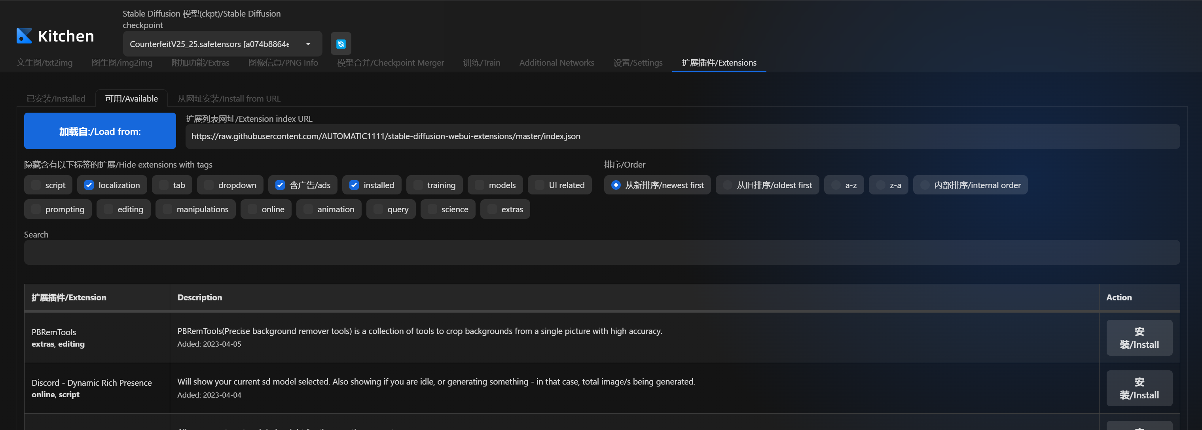Toggle the script tag checkbox
Viewport: 1202px width, 430px height.
click(36, 185)
